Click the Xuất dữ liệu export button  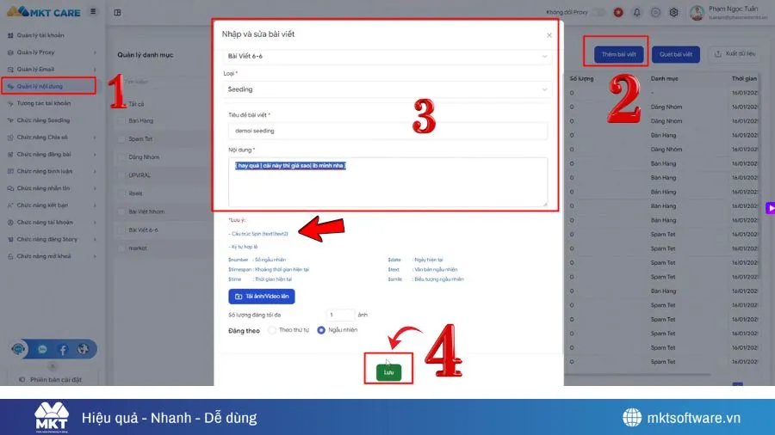point(735,54)
